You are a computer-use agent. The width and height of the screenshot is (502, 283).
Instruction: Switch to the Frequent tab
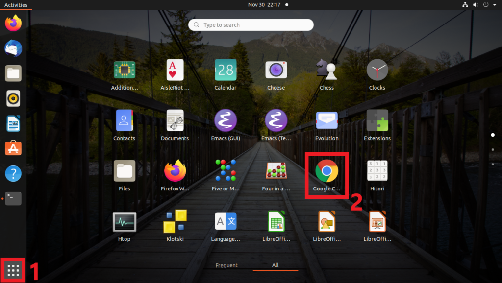tap(226, 265)
